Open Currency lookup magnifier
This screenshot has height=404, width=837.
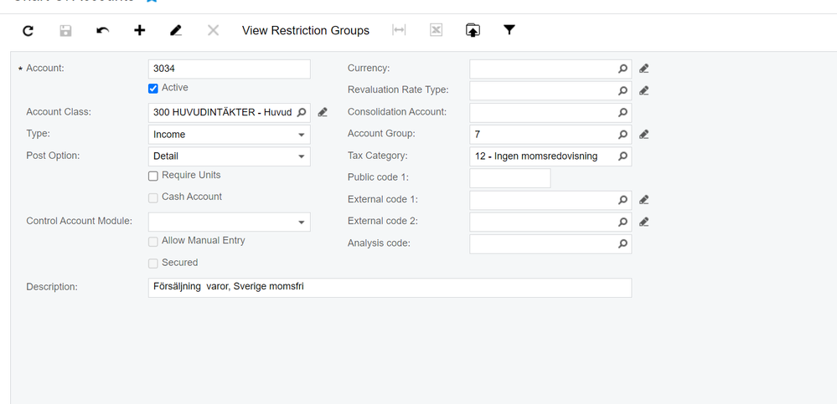click(x=623, y=69)
